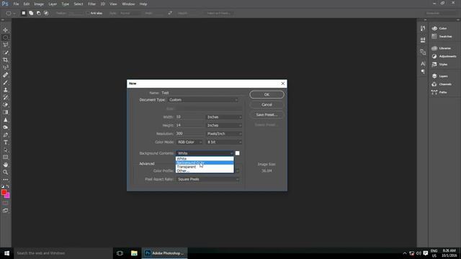Viewport: 461px width, 259px height.
Task: Select the Brush tool
Action: point(5,83)
